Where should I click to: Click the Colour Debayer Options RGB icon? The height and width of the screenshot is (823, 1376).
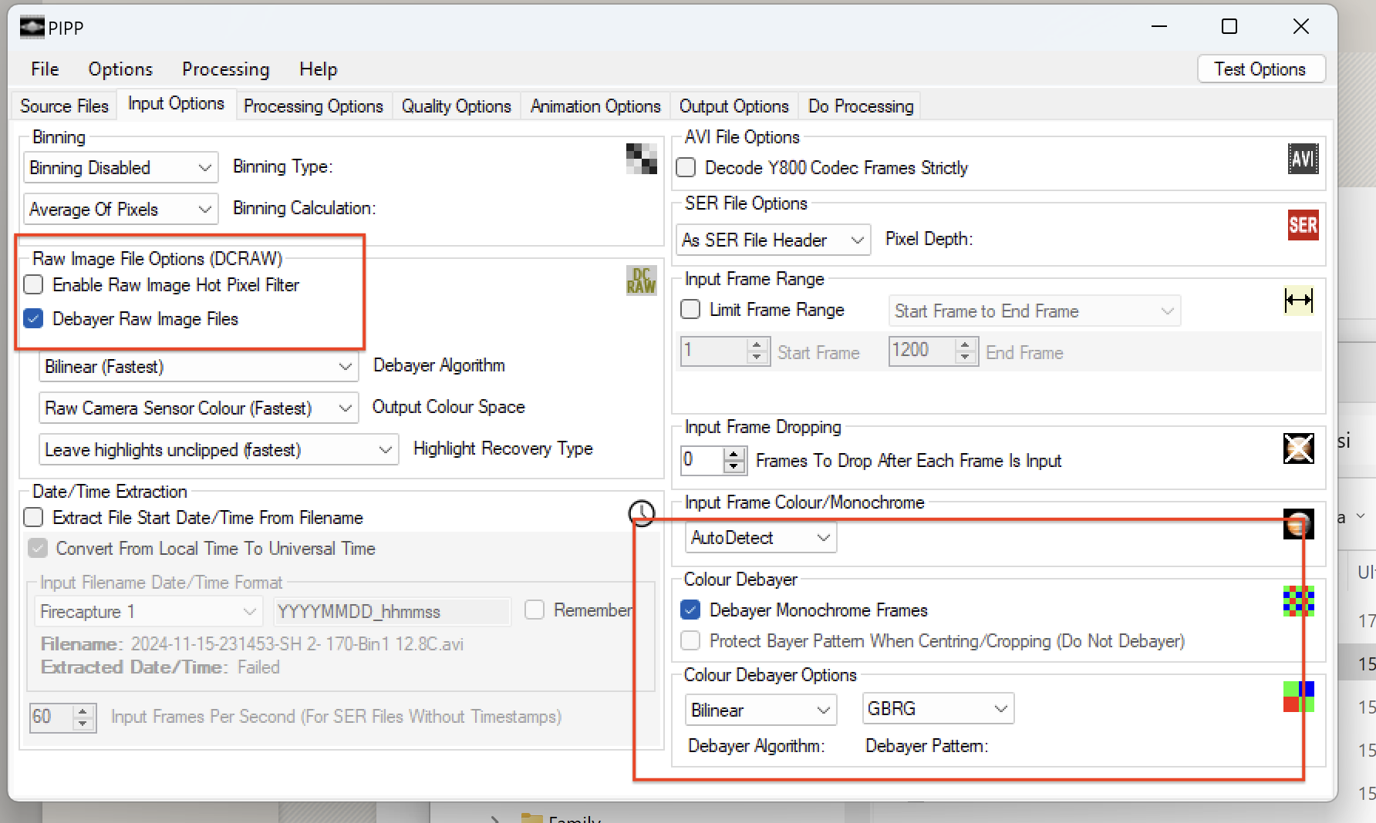[1298, 697]
